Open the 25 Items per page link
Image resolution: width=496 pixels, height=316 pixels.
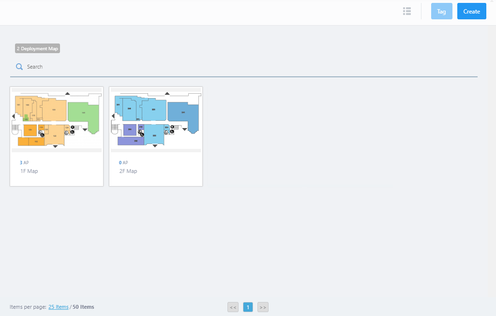click(x=58, y=307)
